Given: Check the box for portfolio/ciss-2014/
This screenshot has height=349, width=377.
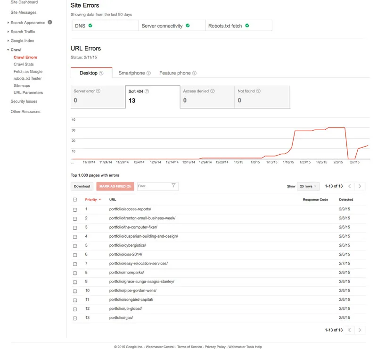Looking at the screenshot, I should pyautogui.click(x=75, y=255).
